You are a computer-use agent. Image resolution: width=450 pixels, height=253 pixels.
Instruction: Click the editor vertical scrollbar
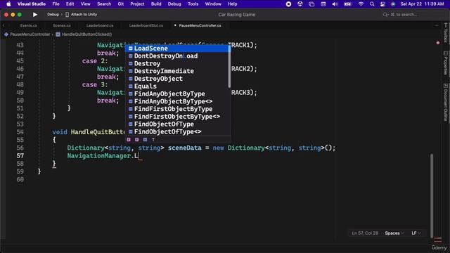[431, 195]
